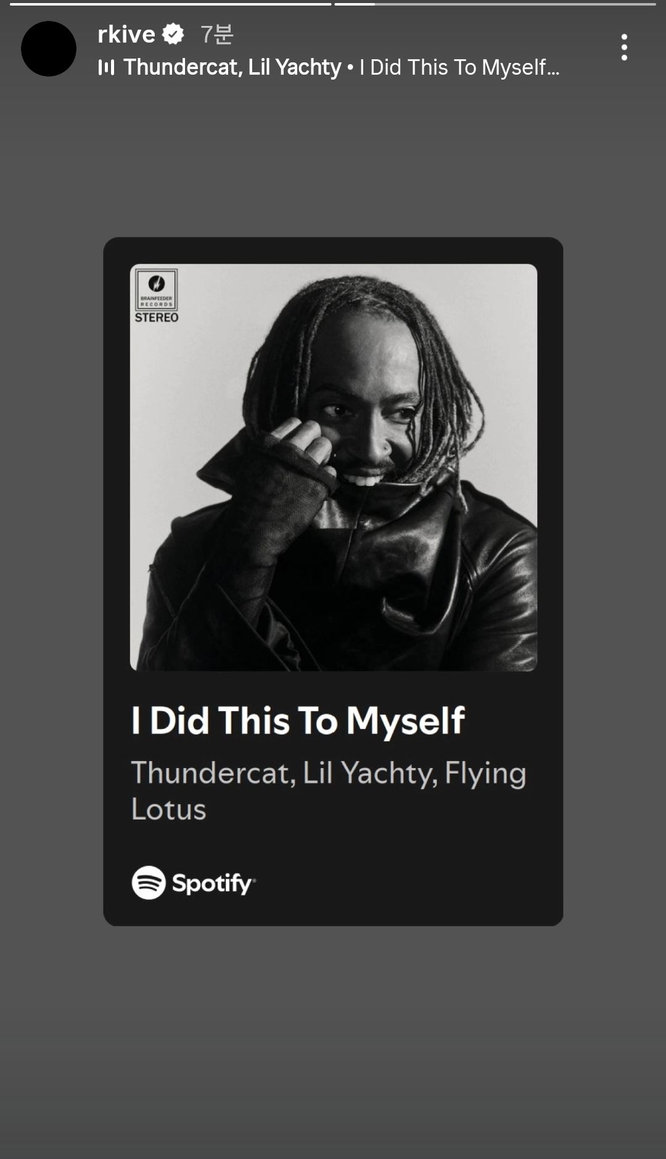Open the rkive username link
Viewport: 666px width, 1159px height.
click(x=126, y=35)
